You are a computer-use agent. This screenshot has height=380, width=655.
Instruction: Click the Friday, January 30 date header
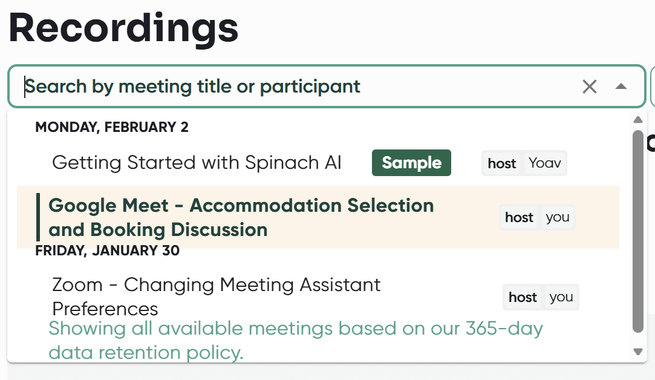tap(107, 251)
